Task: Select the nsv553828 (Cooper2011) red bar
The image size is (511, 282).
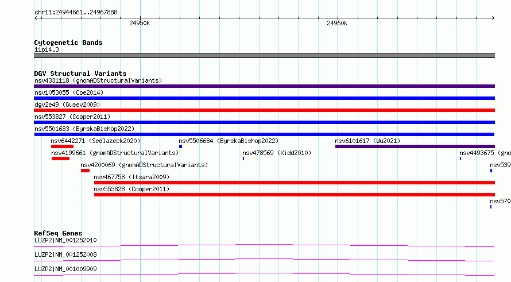Action: pyautogui.click(x=295, y=195)
